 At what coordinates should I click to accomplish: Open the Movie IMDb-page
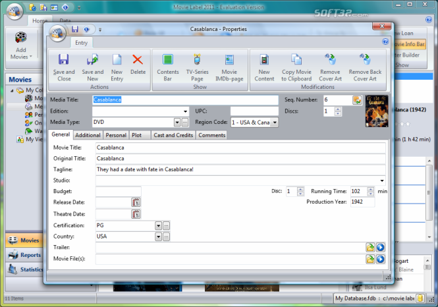pos(229,68)
